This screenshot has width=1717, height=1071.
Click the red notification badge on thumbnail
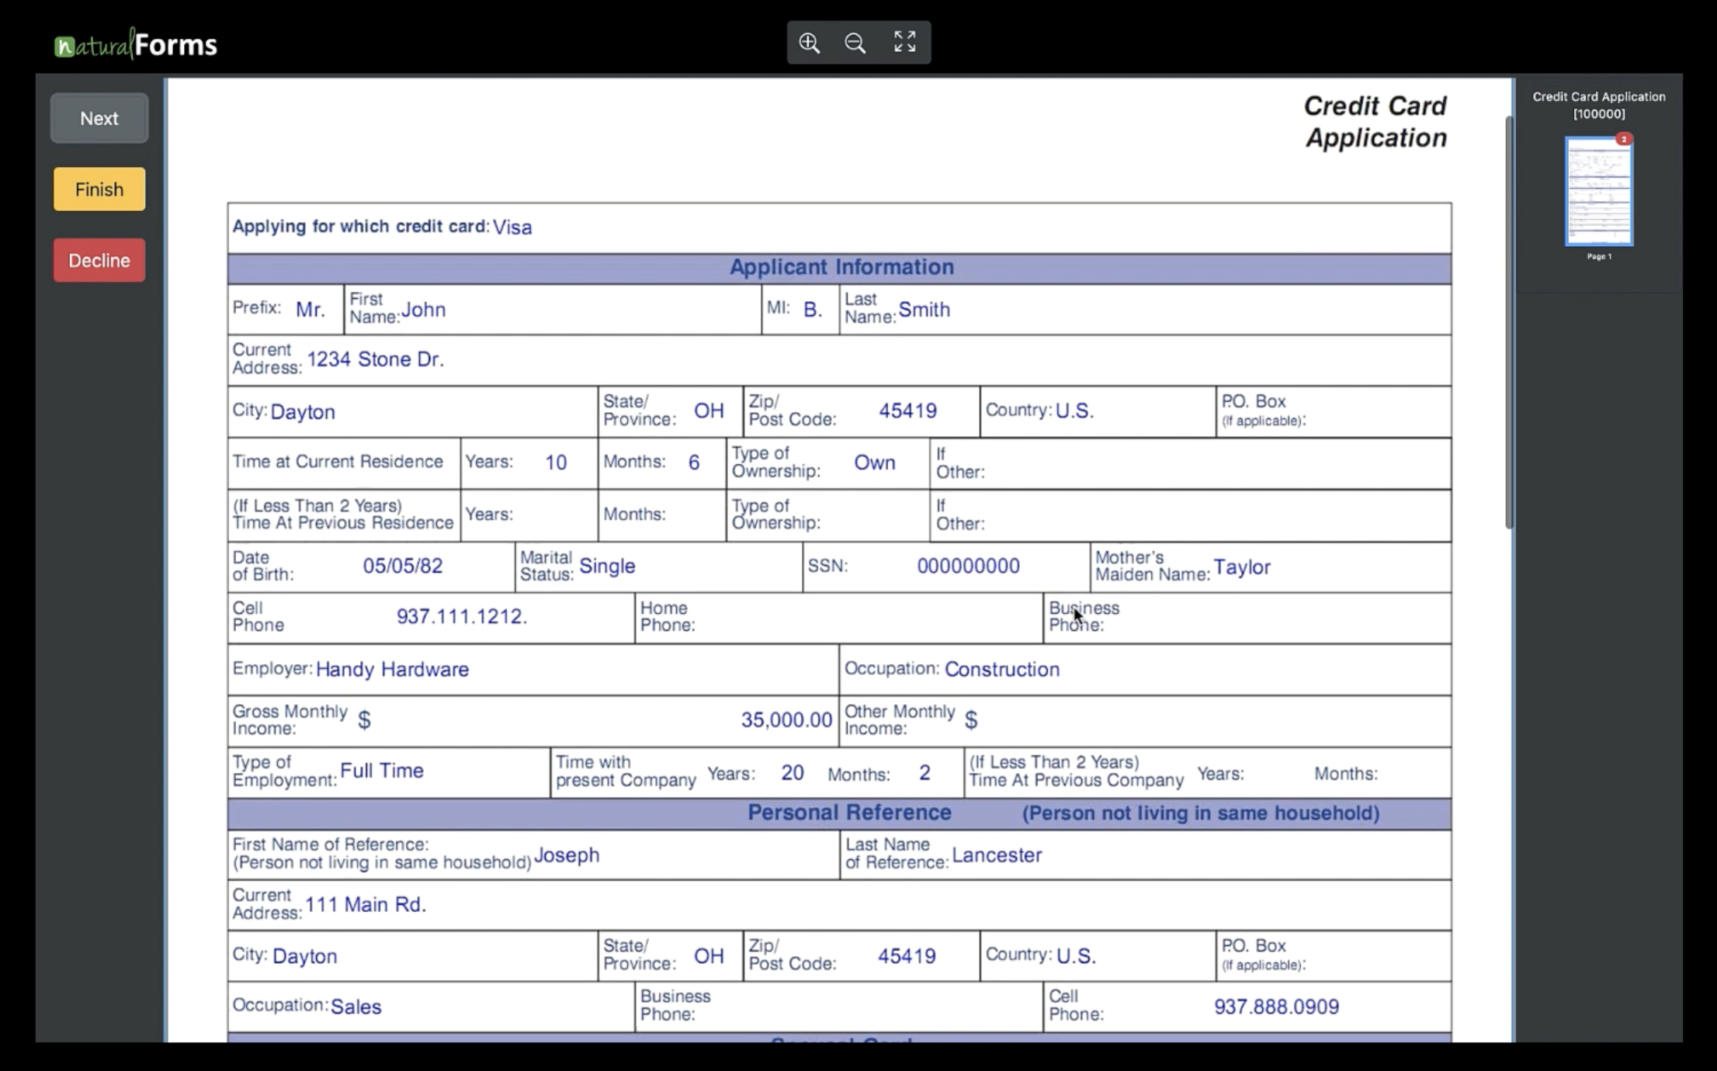tap(1623, 139)
